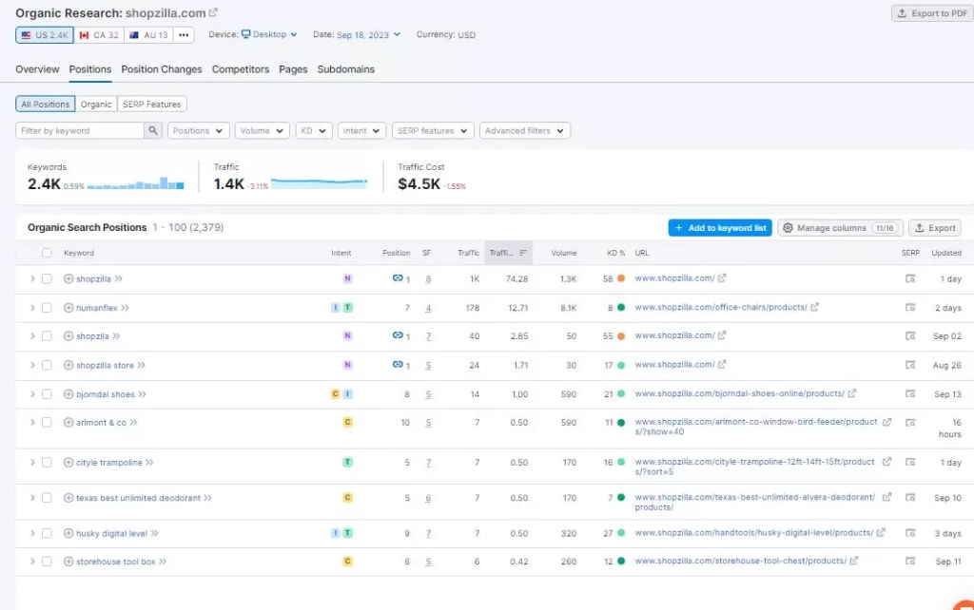Screen dimensions: 974x610
Task: Select the CA 32 database button
Action: tap(99, 35)
